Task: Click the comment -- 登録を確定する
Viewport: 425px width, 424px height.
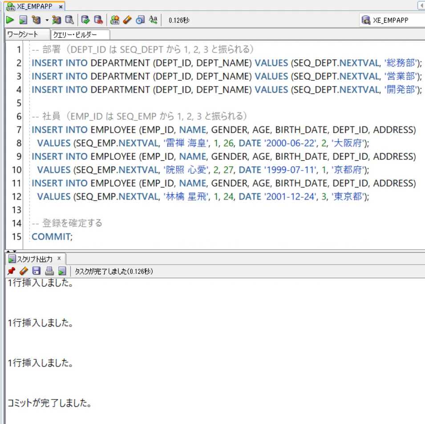Action: (x=67, y=223)
